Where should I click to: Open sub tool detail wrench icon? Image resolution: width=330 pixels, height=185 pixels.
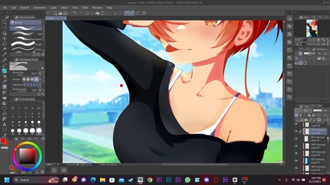point(43,94)
